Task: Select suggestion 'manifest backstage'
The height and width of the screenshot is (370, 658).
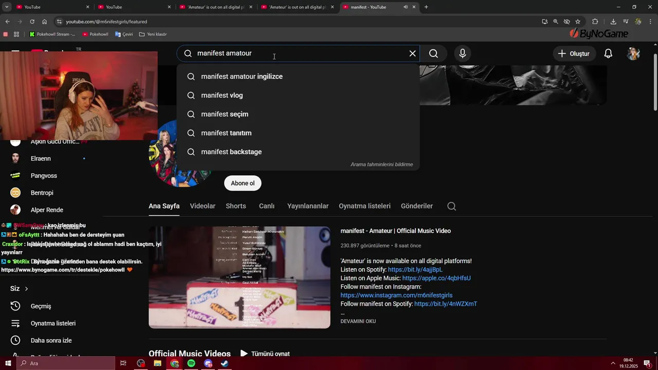Action: pyautogui.click(x=298, y=152)
